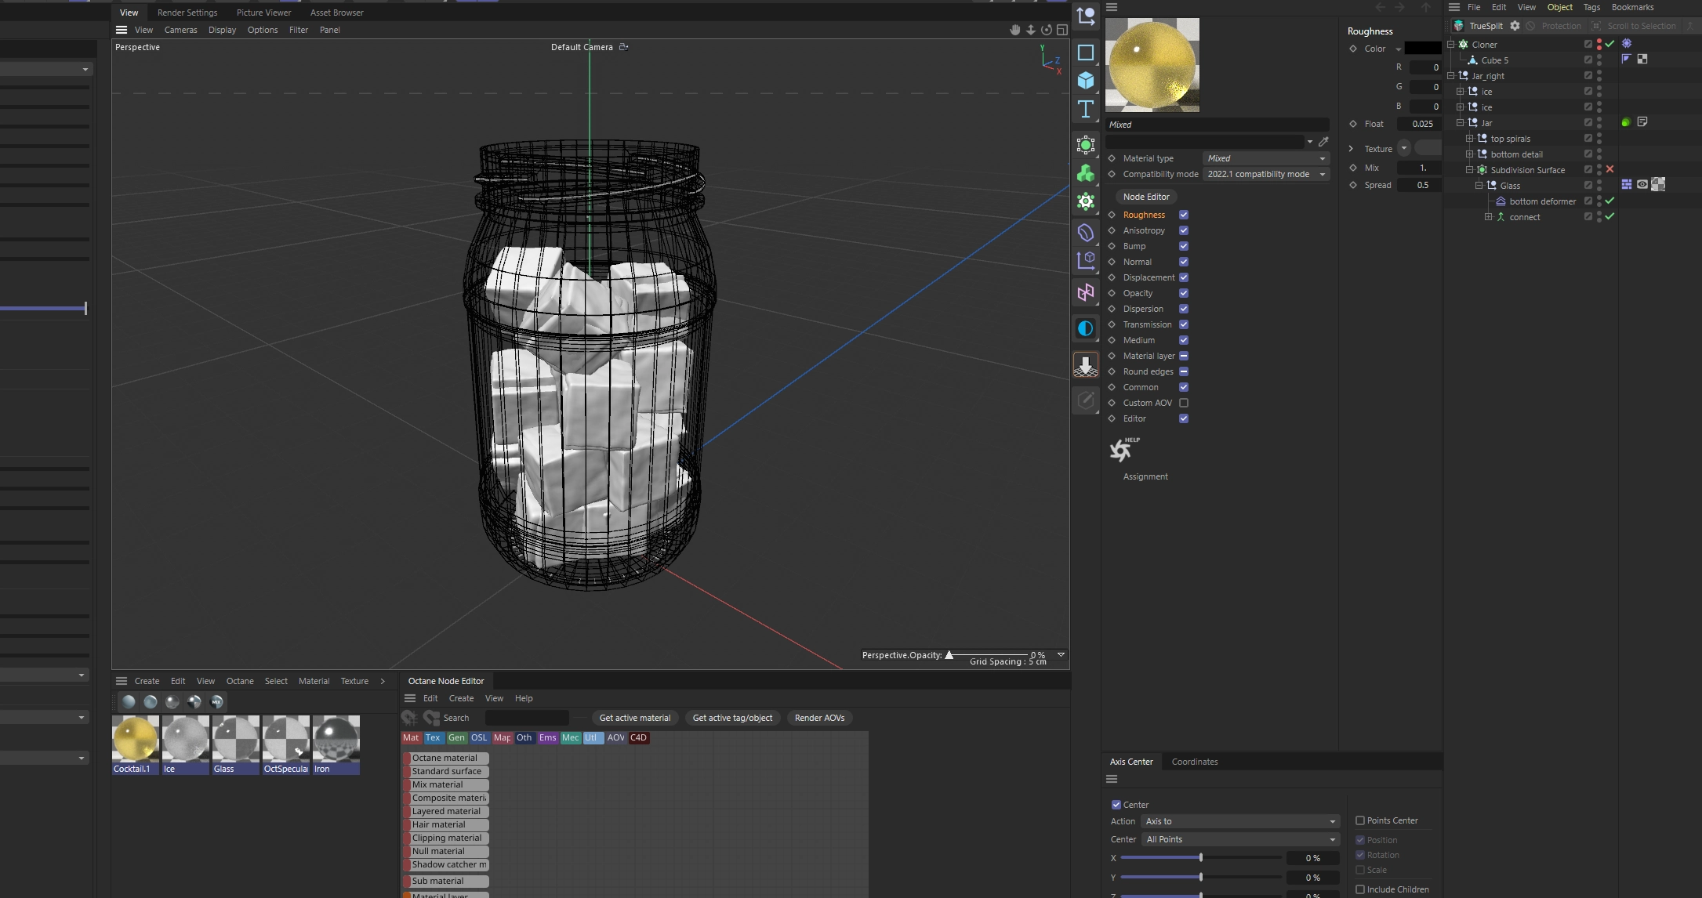Check the Points Center option

pyautogui.click(x=1360, y=820)
